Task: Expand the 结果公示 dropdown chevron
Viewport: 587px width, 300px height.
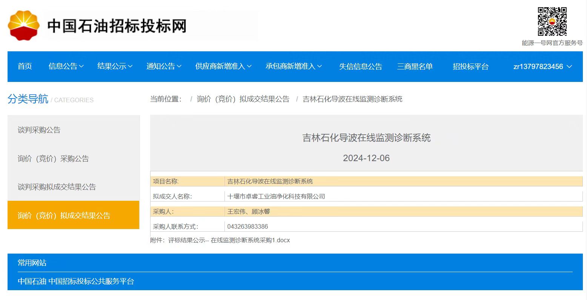Action: [130, 66]
